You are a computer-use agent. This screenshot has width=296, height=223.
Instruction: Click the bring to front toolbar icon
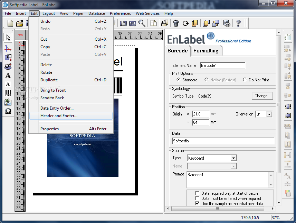pyautogui.click(x=206, y=23)
